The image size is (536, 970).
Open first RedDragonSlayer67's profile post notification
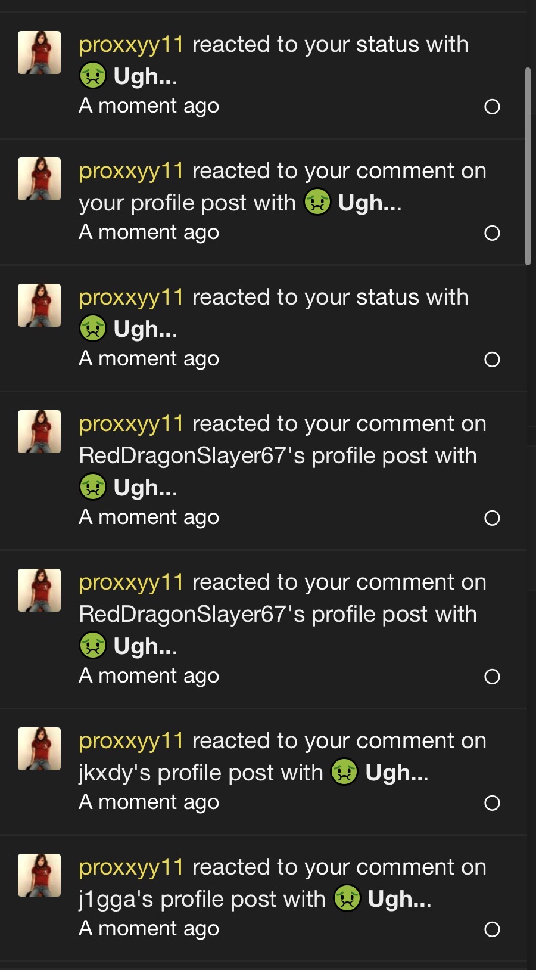(283, 455)
